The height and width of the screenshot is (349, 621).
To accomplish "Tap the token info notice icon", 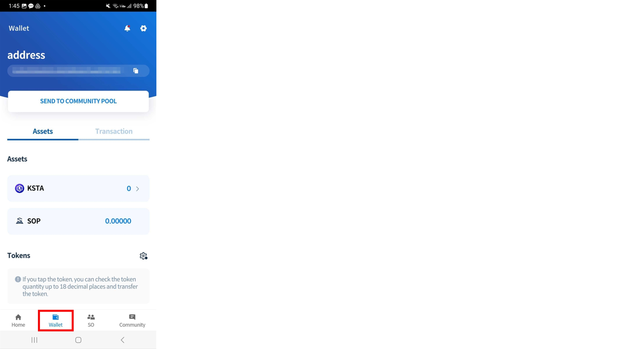I will (x=18, y=279).
